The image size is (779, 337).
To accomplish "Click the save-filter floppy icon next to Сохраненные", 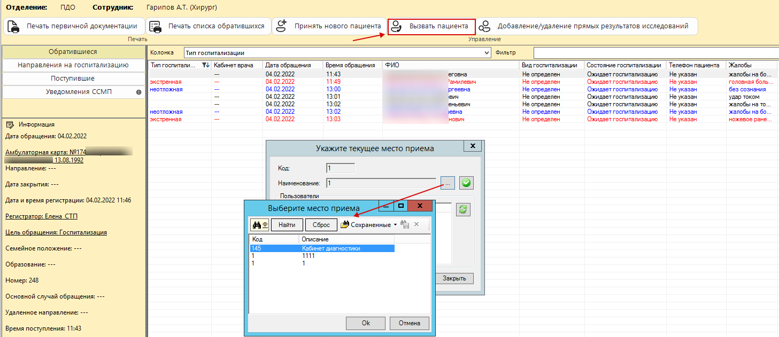I will 405,225.
